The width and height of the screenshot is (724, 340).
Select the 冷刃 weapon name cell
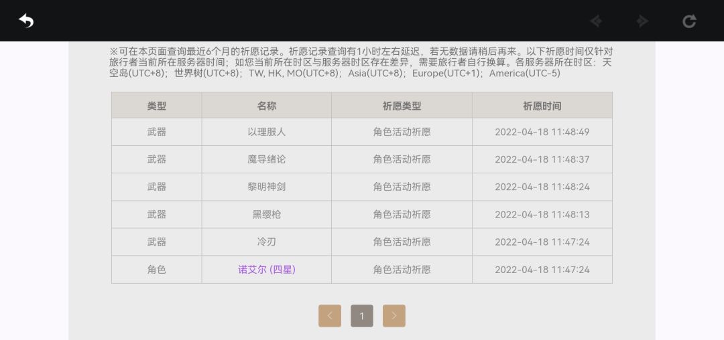(266, 242)
